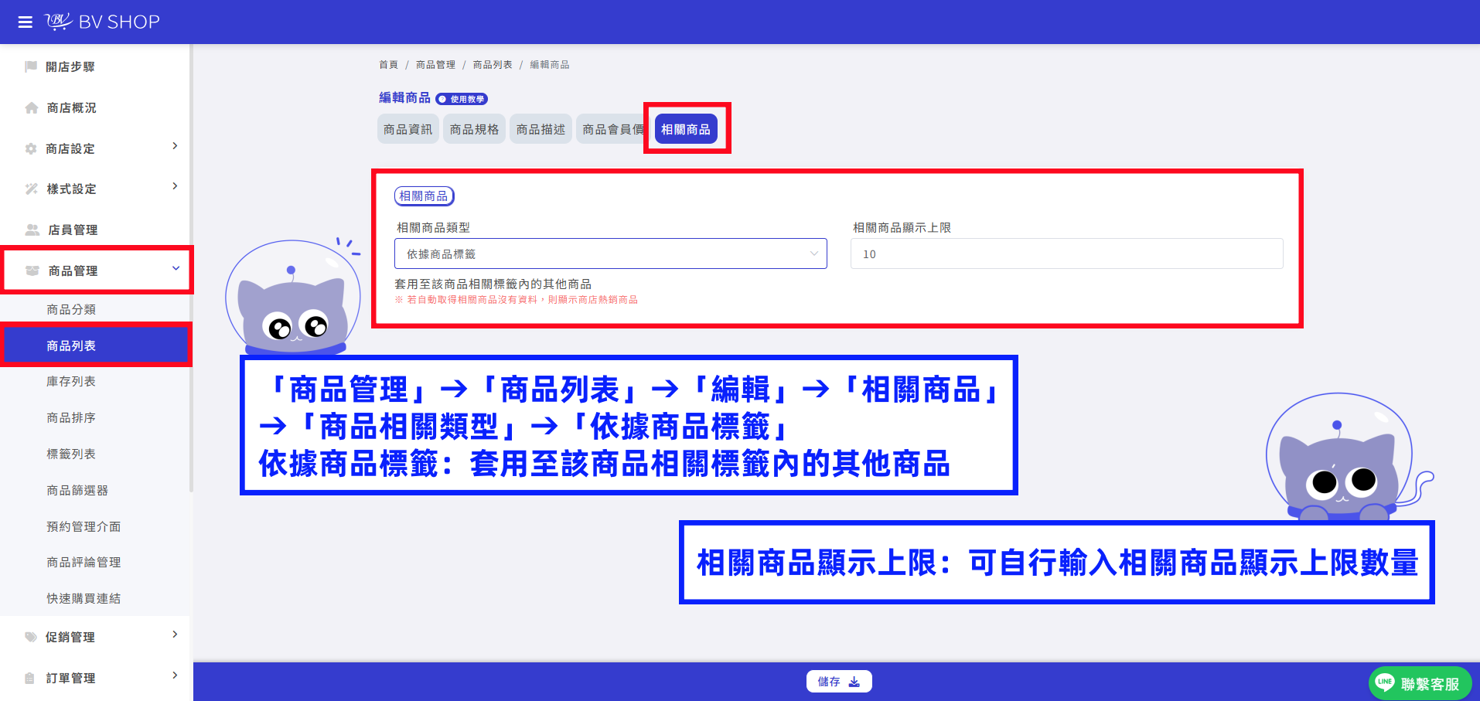Click the 相關商品顯示上限 input field

coord(1067,254)
